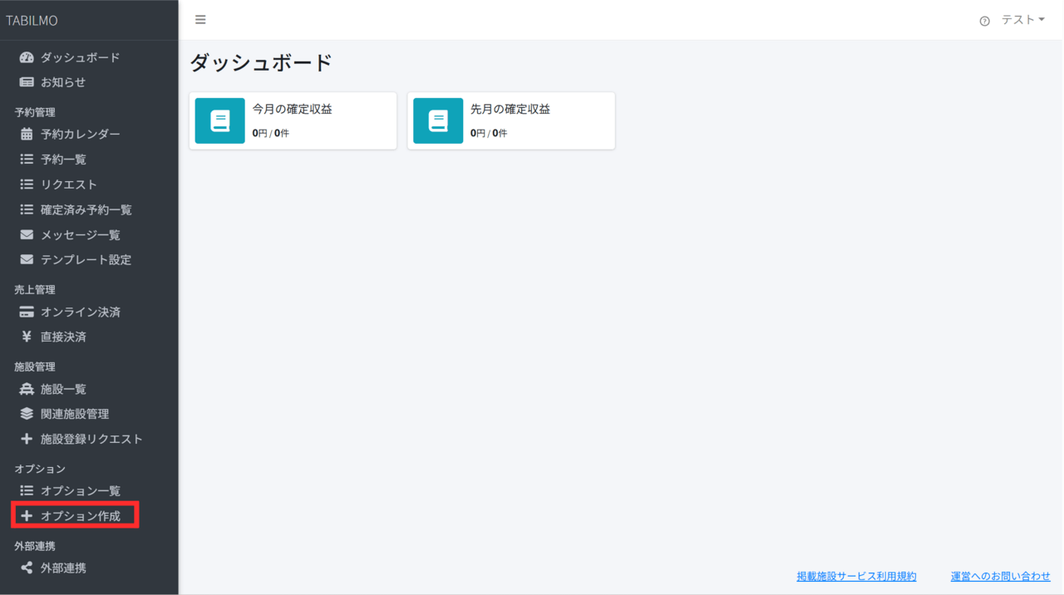Click the 施設一覧 facility icon
The image size is (1064, 595).
pos(27,389)
